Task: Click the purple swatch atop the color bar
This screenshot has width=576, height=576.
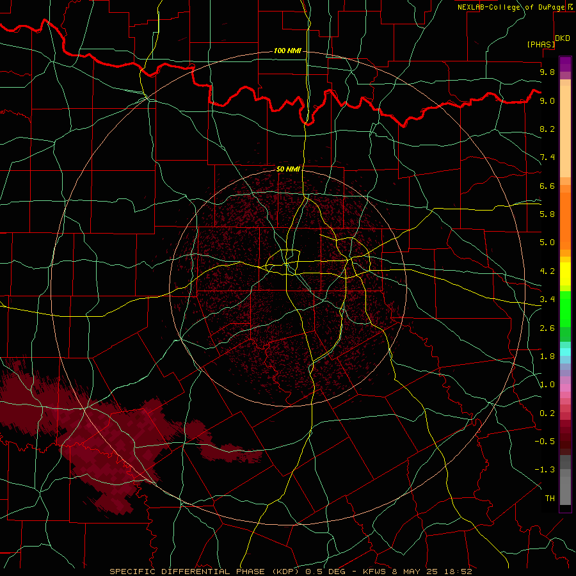Action: 565,64
